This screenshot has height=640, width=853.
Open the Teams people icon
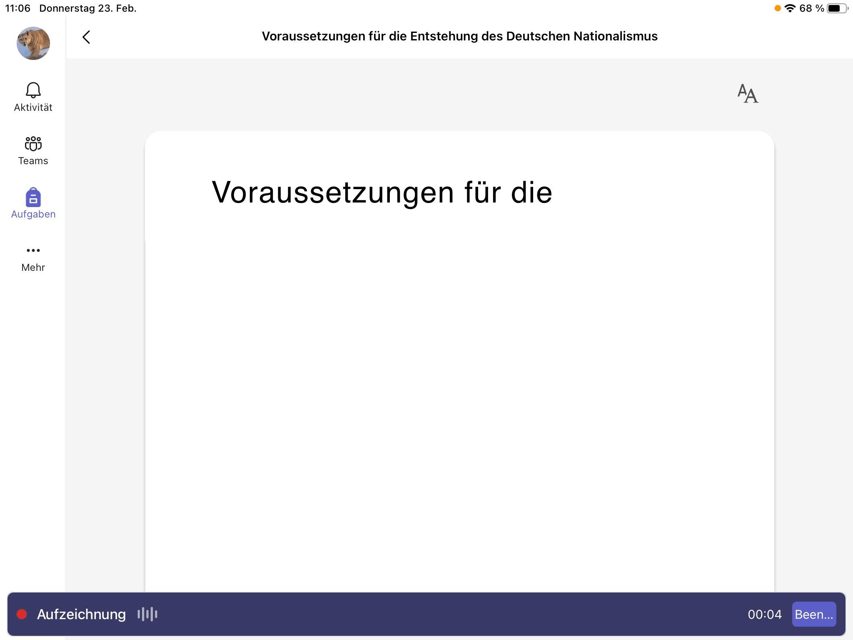pos(33,144)
